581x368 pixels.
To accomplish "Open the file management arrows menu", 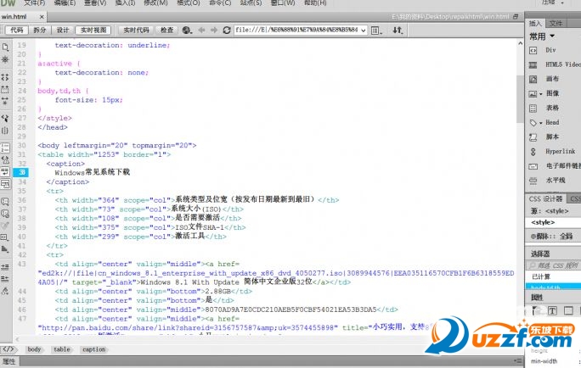I will [398, 31].
